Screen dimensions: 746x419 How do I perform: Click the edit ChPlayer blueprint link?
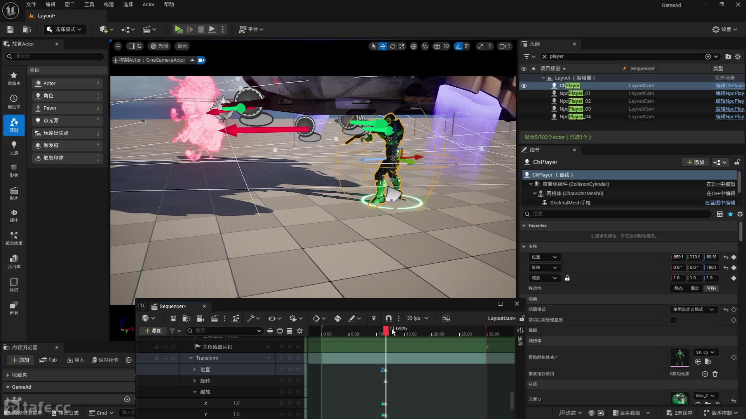[x=730, y=86]
